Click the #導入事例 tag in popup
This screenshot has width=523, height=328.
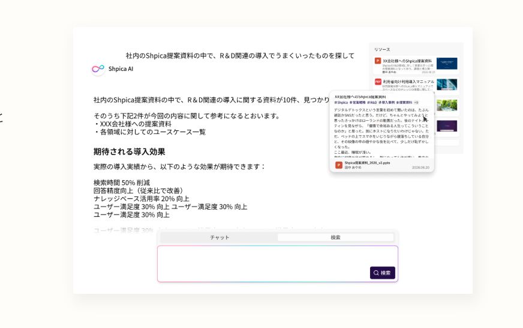(x=387, y=103)
